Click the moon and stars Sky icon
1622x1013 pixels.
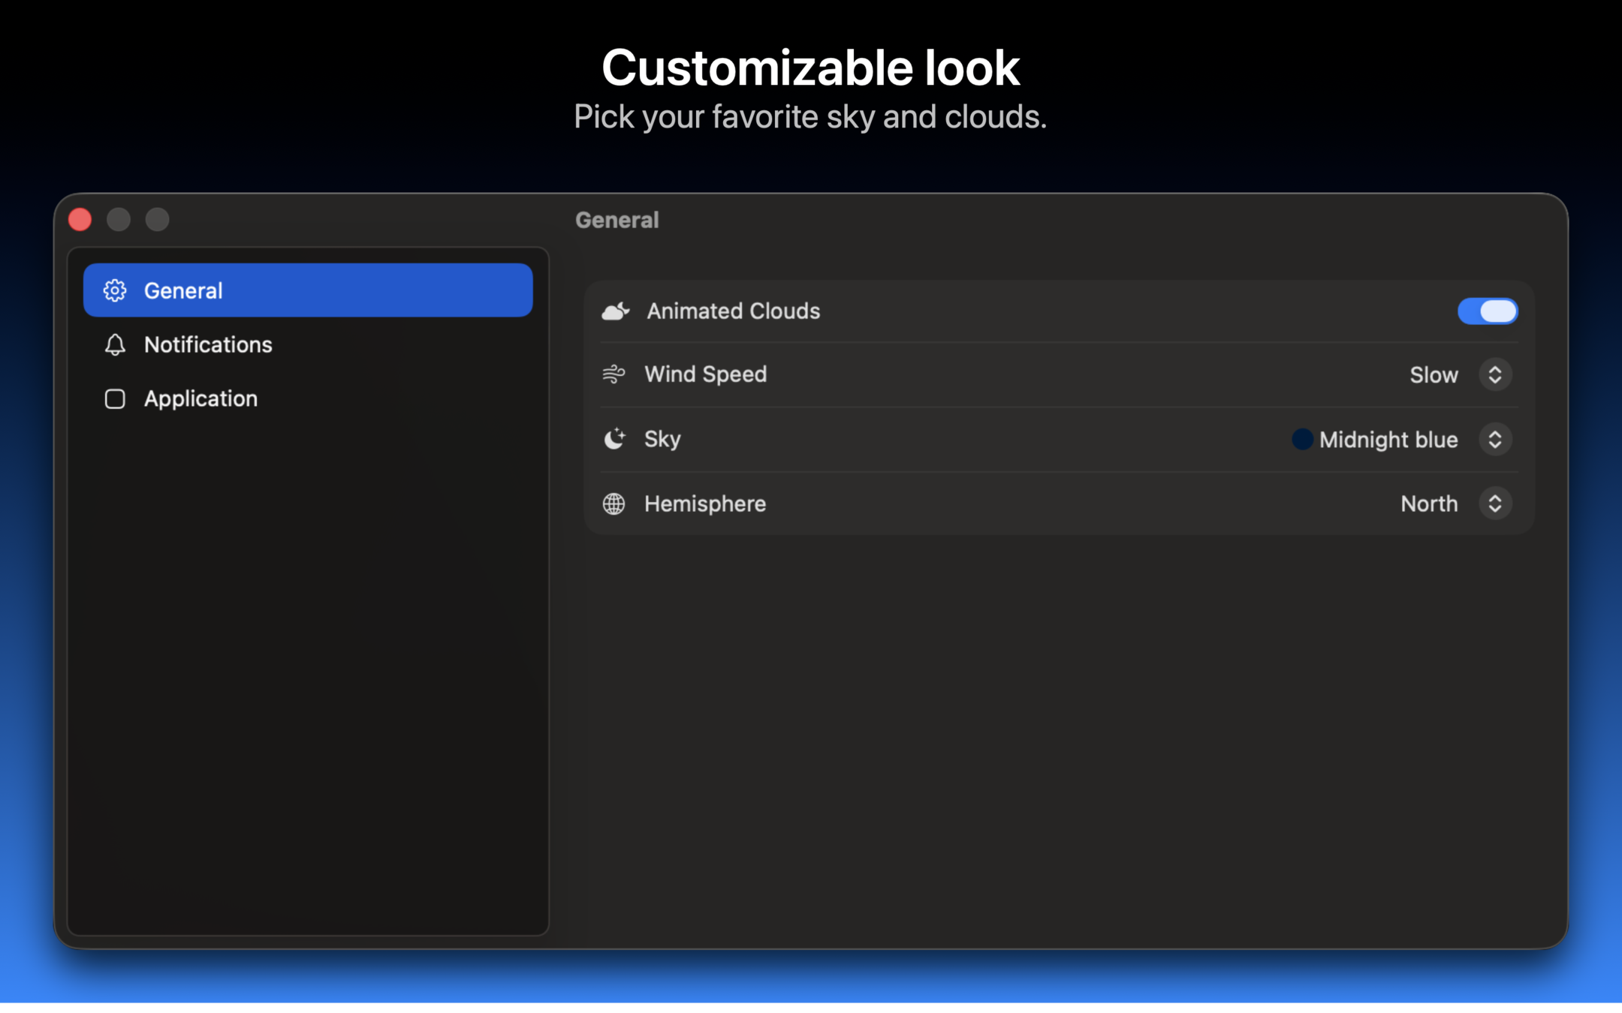(614, 438)
